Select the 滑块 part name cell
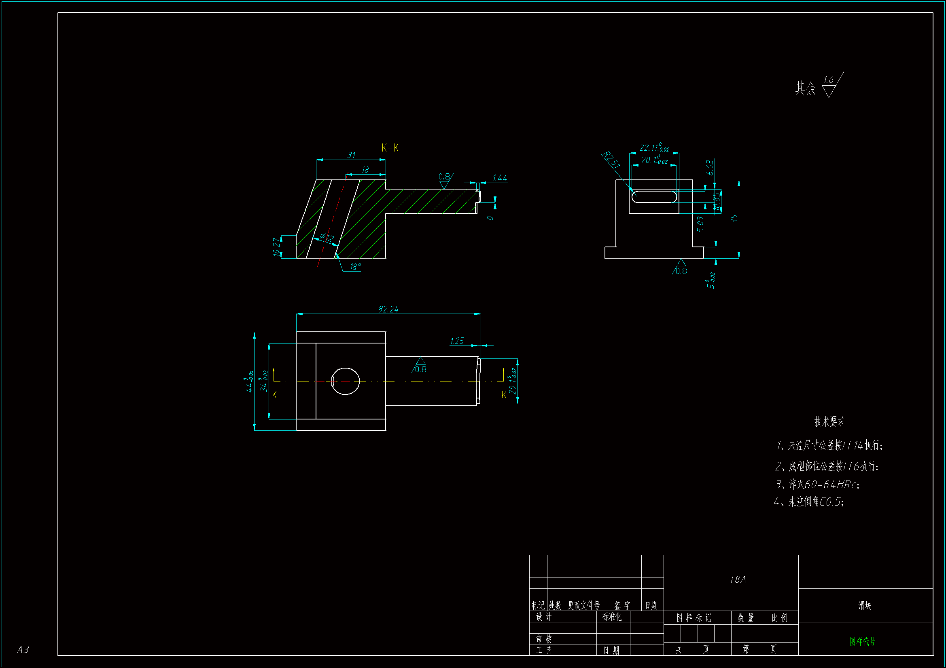Image resolution: width=946 pixels, height=668 pixels. tap(864, 605)
